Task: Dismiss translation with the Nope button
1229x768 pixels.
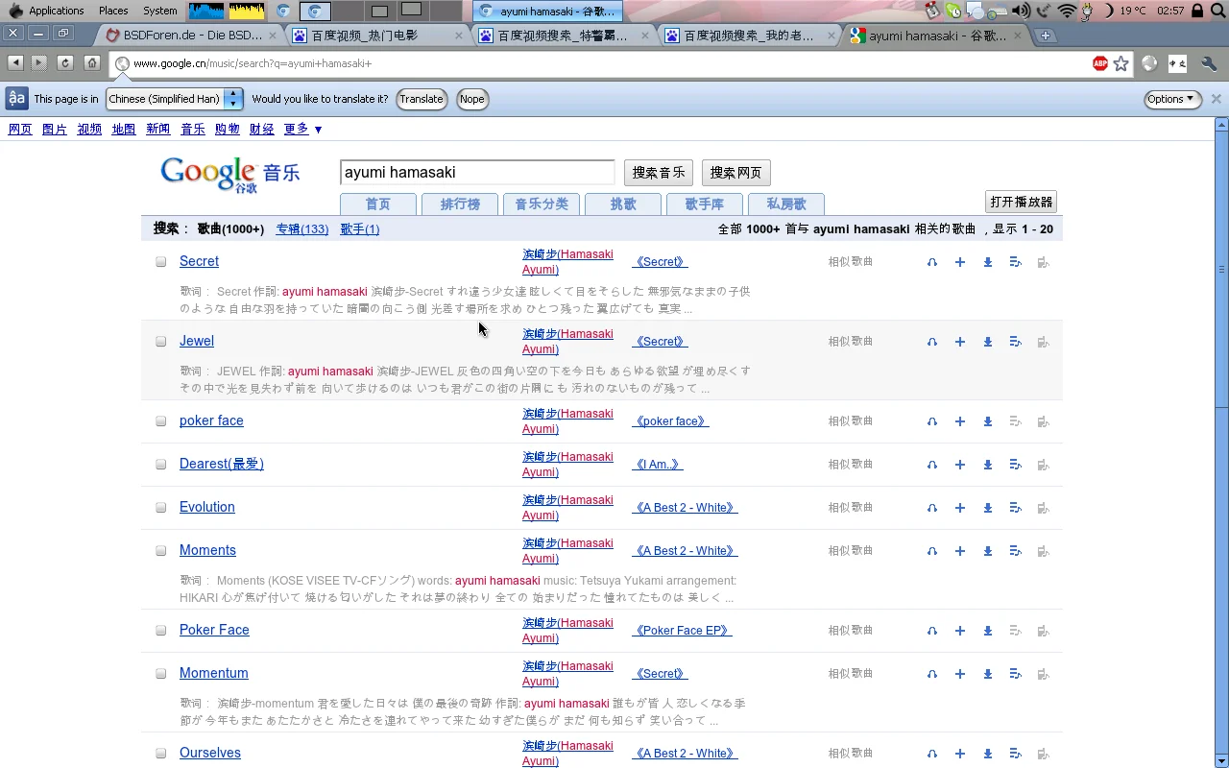Action: [x=471, y=99]
